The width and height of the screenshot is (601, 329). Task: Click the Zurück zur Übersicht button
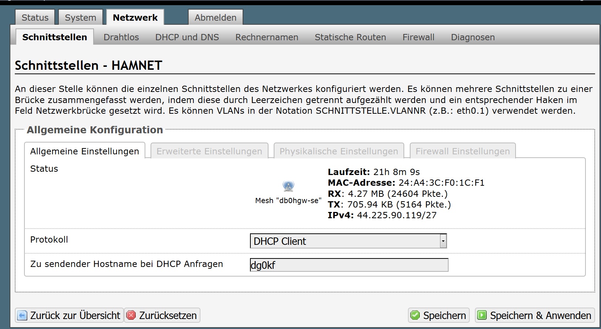point(69,315)
